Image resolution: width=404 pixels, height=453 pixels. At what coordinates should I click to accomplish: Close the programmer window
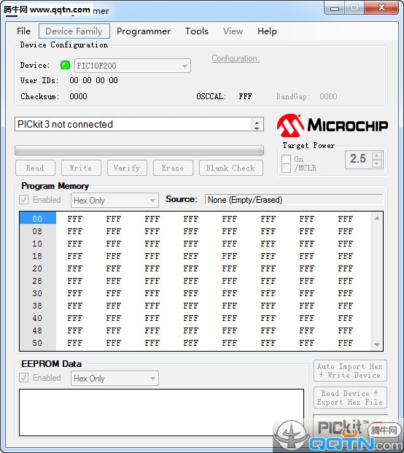[x=382, y=7]
